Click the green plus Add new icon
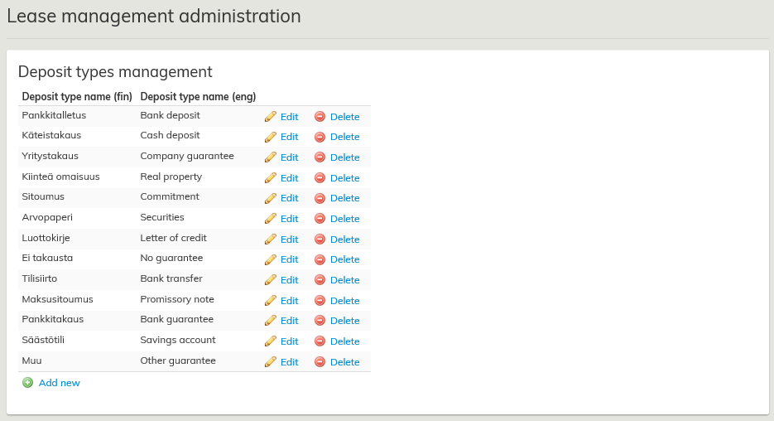This screenshot has height=421, width=774. pyautogui.click(x=28, y=383)
